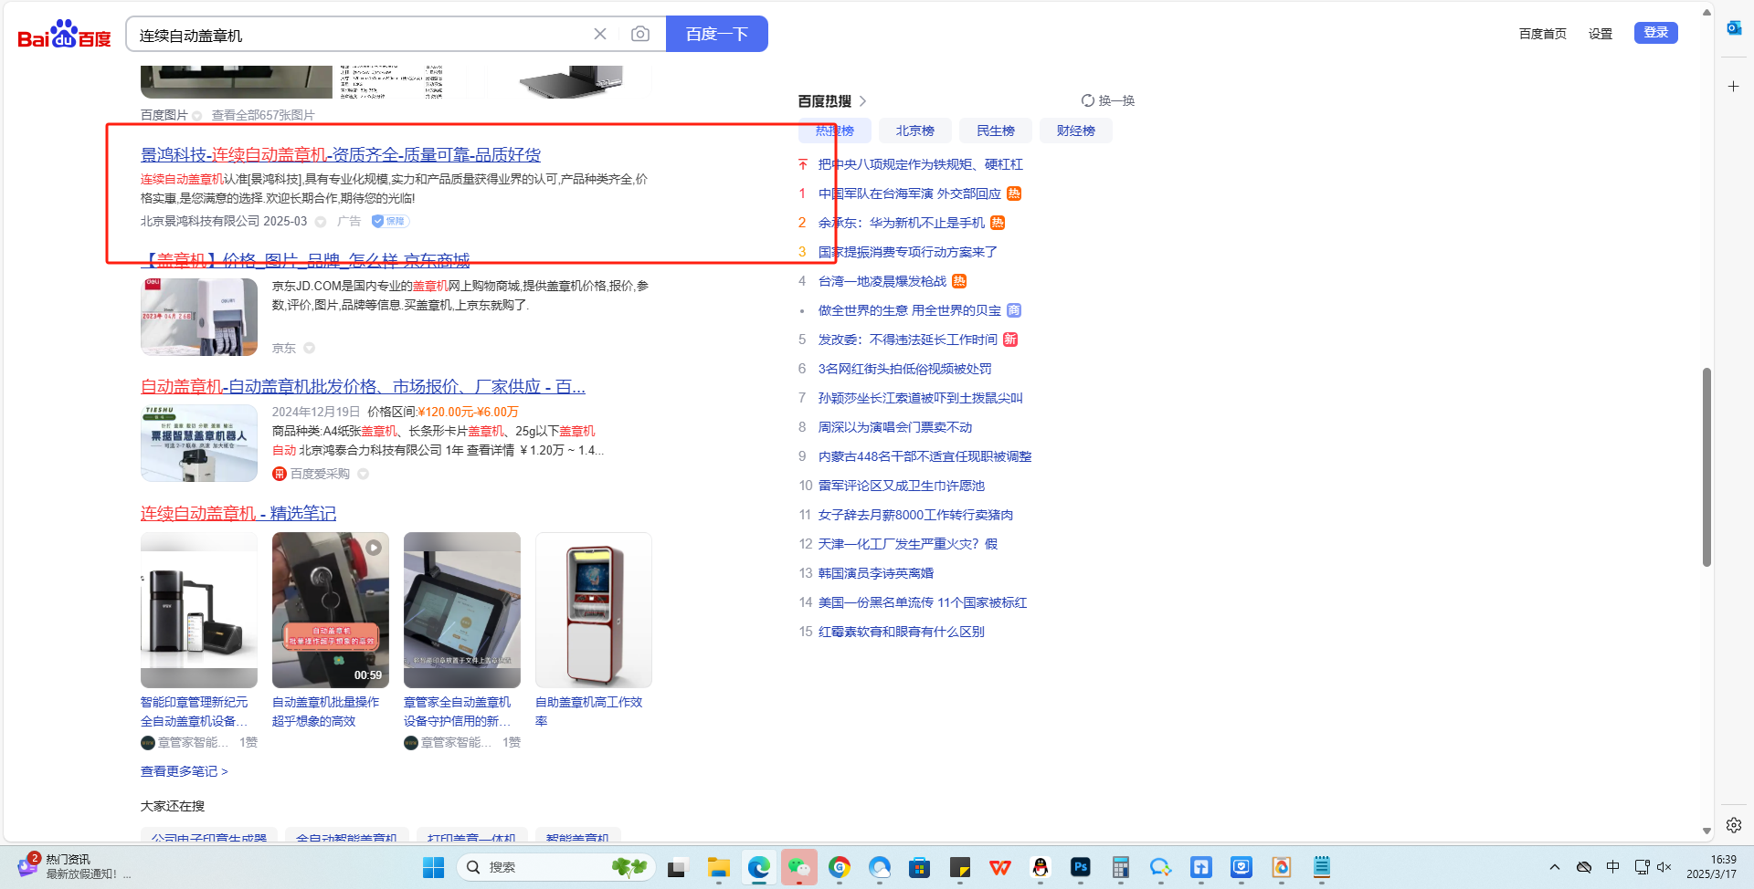Click 查看更多笔记 link

[x=185, y=771]
